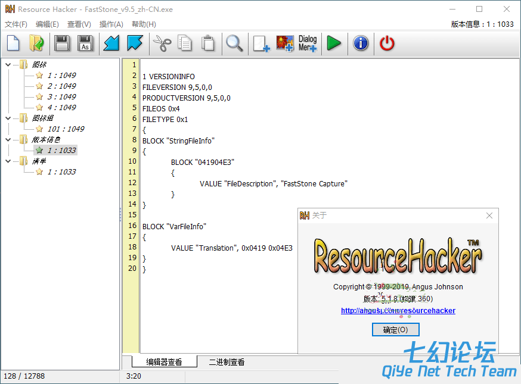Open the 帮助(H) menu

pos(144,24)
